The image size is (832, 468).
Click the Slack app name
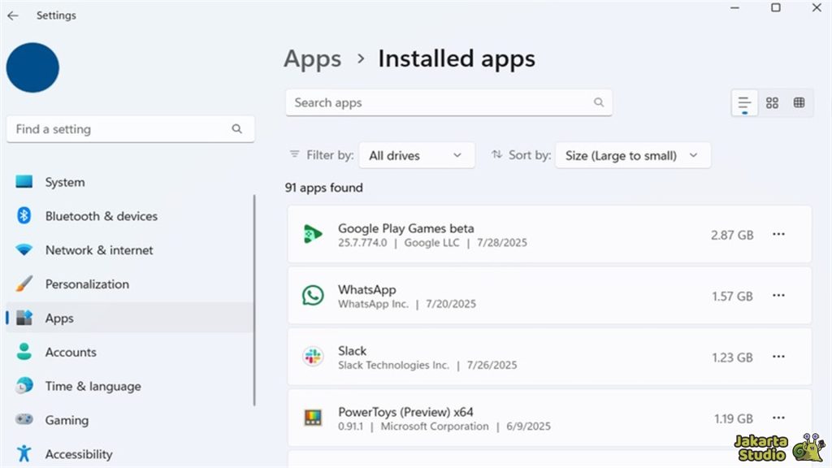353,351
